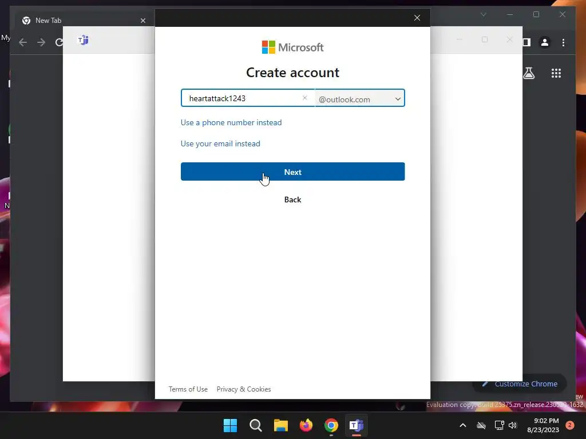The height and width of the screenshot is (439, 586).
Task: Open Windows Start menu
Action: (230, 425)
